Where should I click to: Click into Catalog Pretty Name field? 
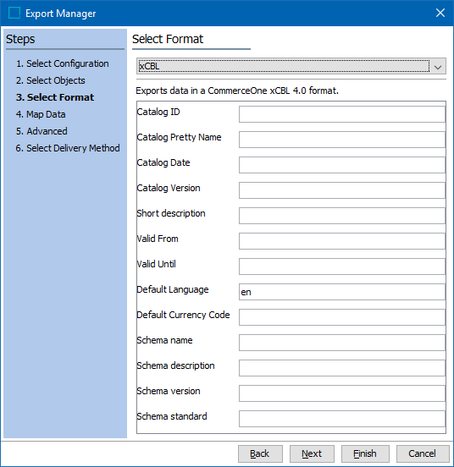tap(342, 140)
